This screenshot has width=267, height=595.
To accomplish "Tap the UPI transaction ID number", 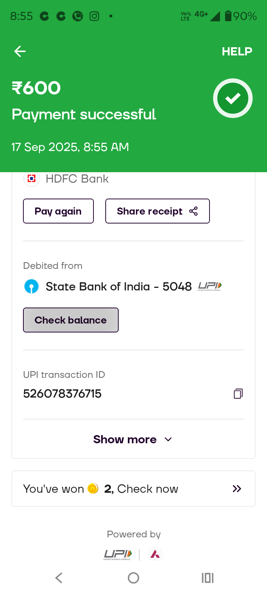I will [62, 393].
